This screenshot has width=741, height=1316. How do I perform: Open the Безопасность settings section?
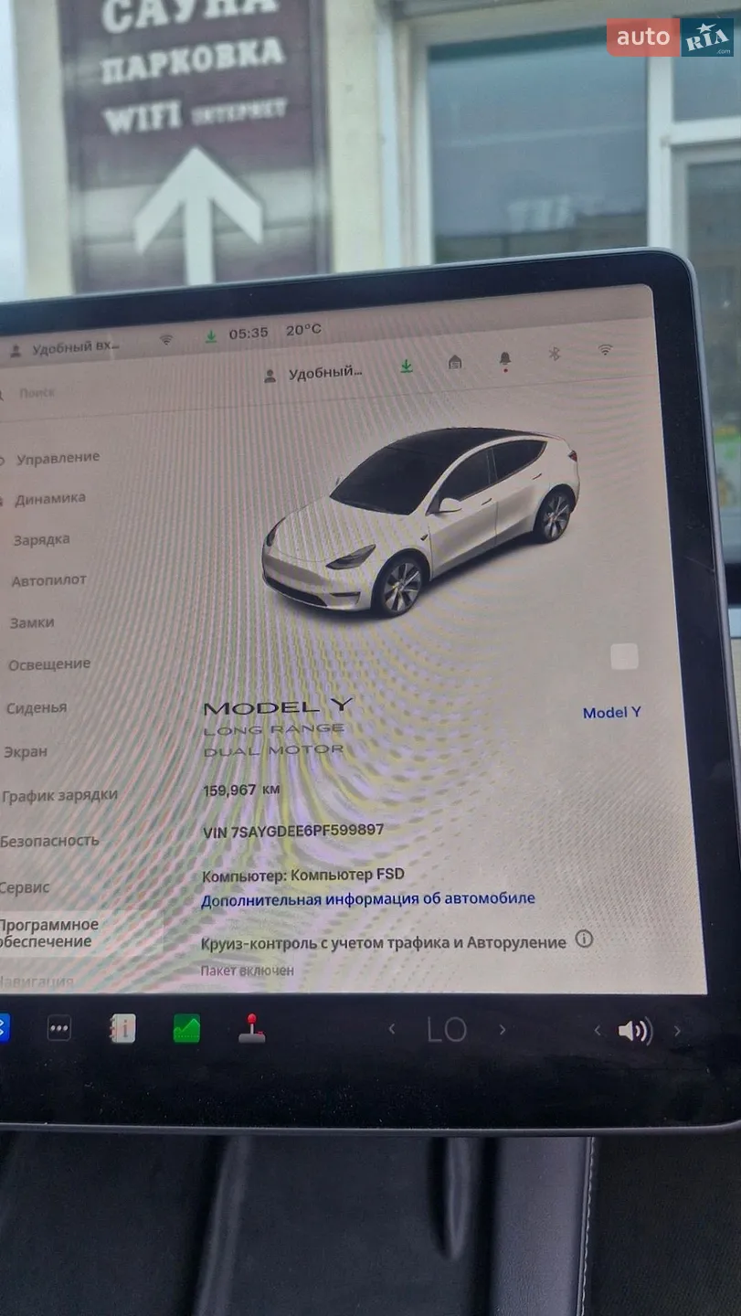(49, 841)
